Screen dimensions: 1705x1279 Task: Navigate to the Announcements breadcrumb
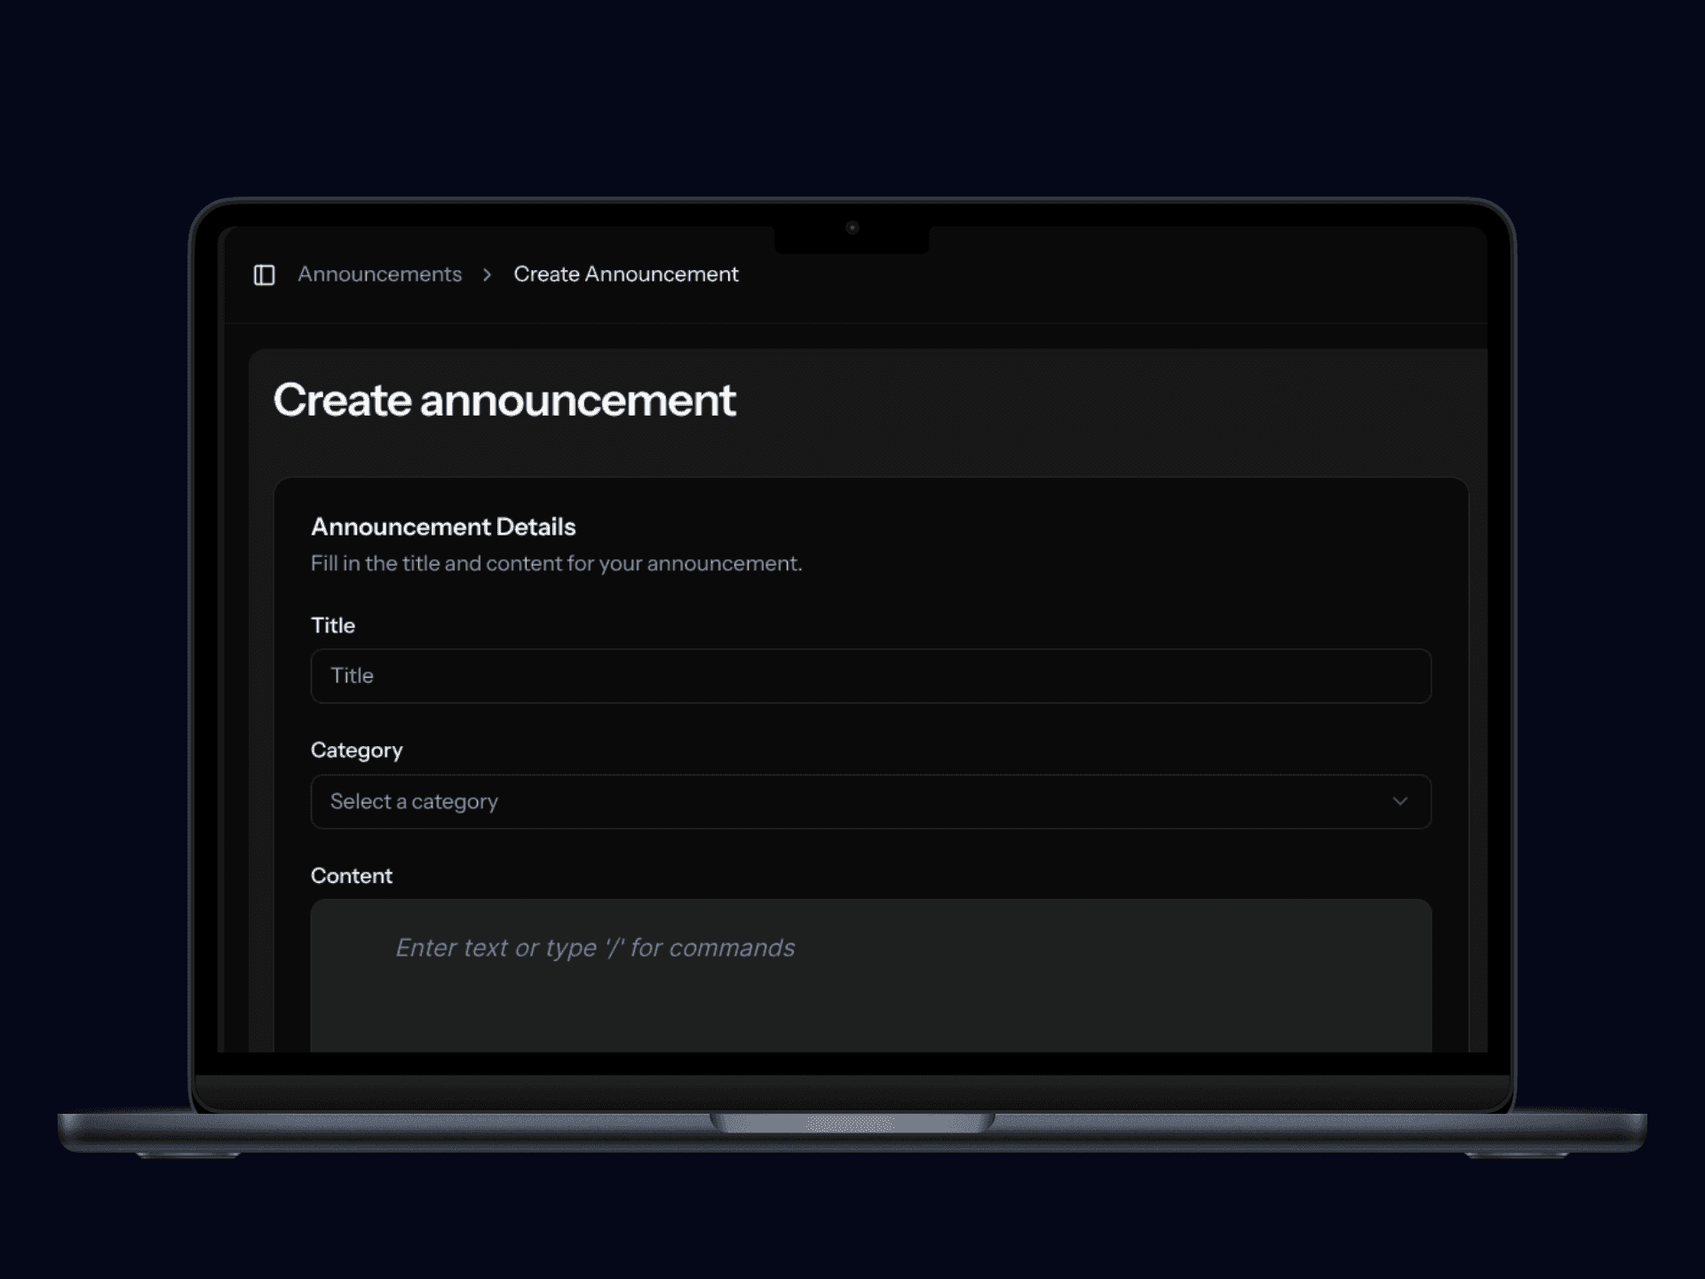(379, 275)
